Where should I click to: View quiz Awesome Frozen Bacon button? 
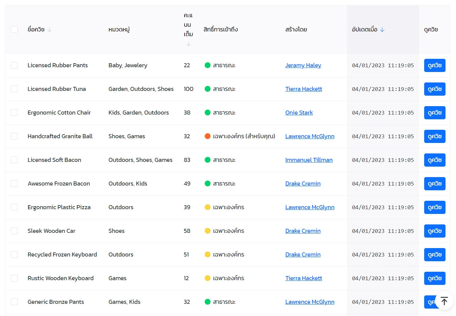coord(435,184)
